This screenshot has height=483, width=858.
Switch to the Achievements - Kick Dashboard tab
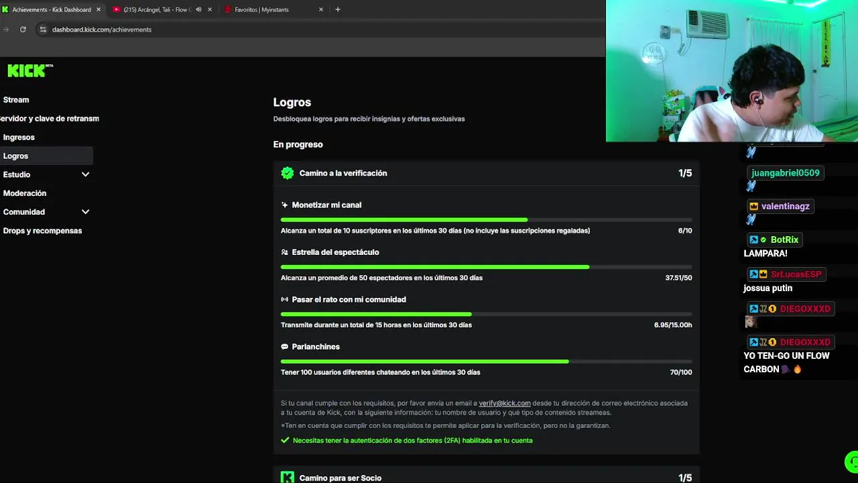tap(51, 9)
